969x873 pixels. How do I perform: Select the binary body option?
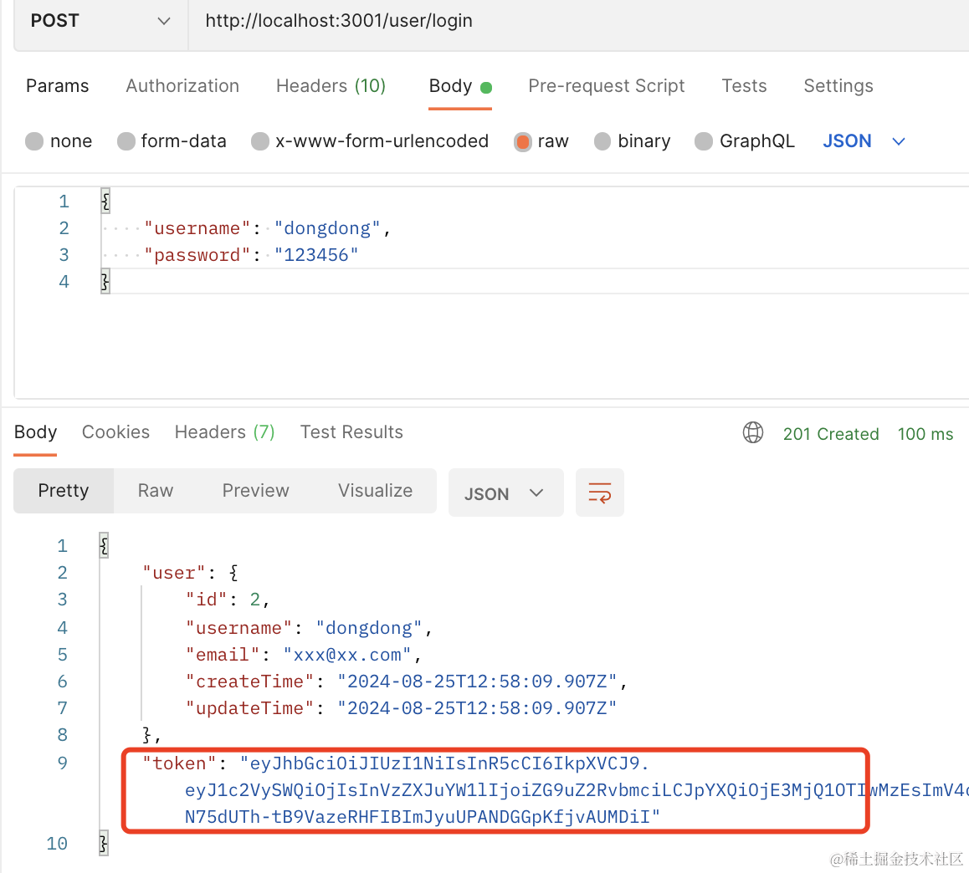602,141
